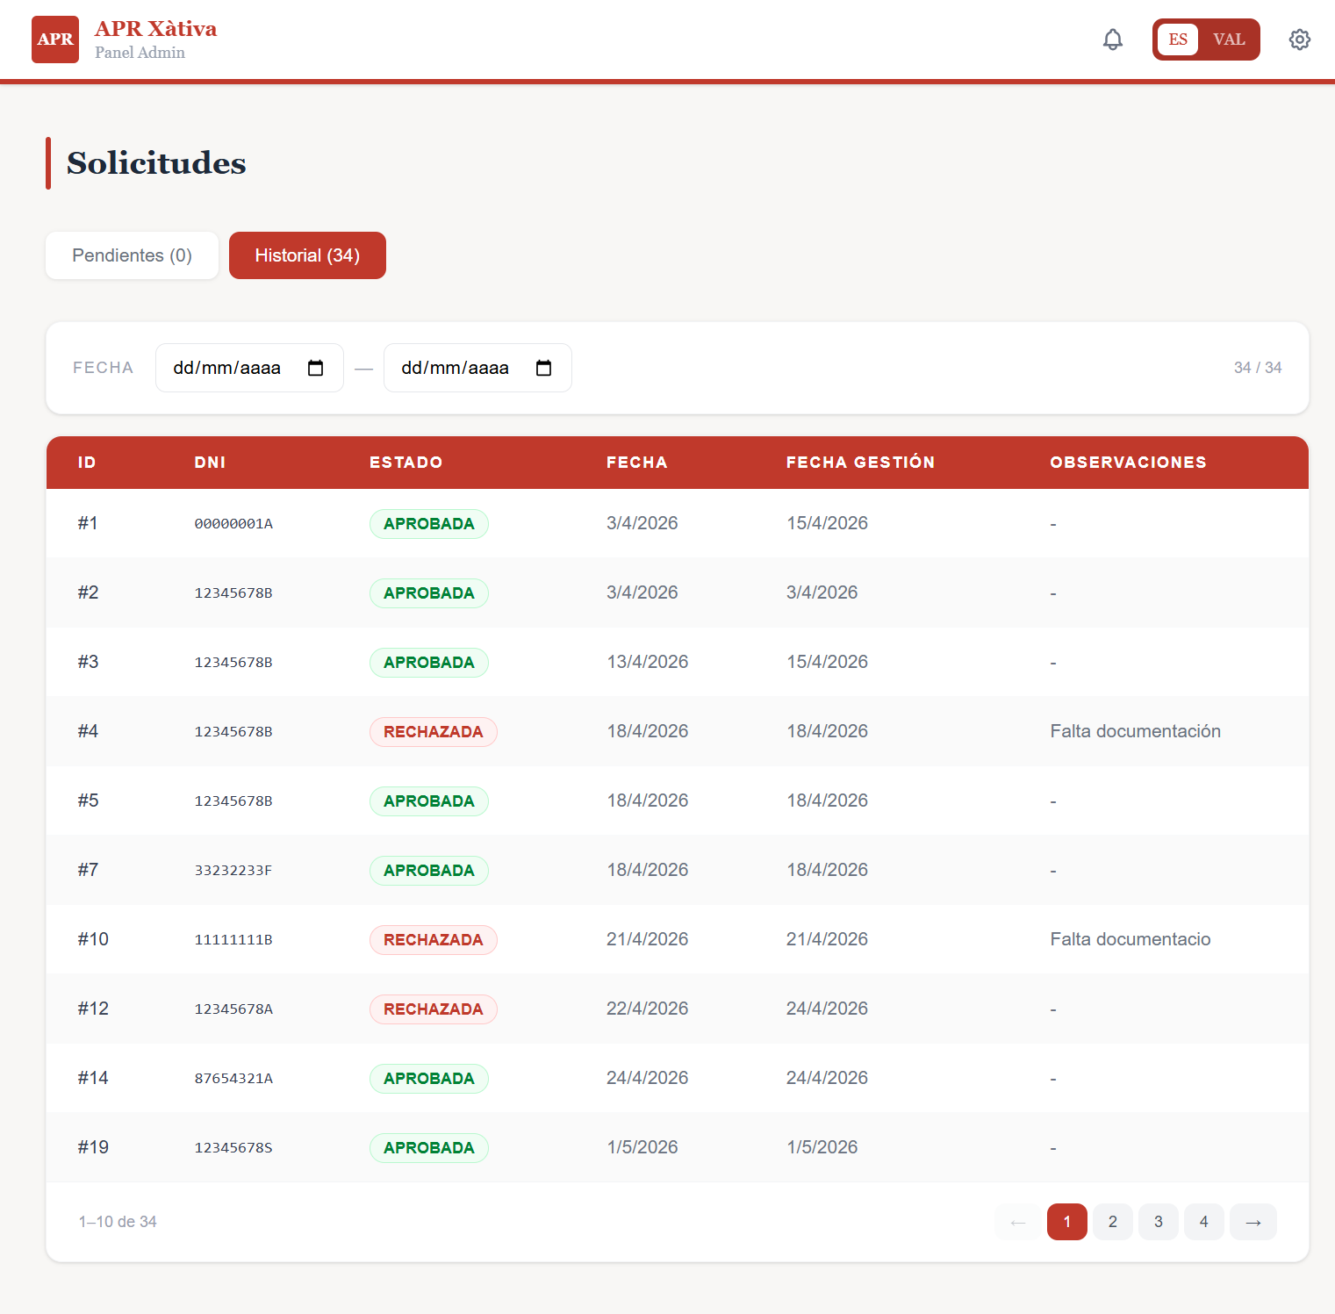The image size is (1335, 1314).
Task: Focus the end date input field
Action: click(477, 368)
